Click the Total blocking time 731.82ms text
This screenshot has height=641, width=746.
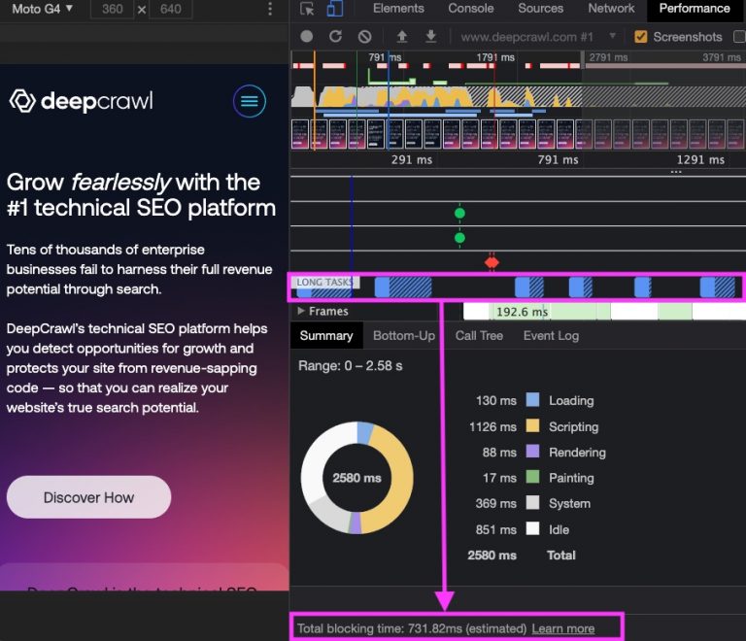click(412, 628)
